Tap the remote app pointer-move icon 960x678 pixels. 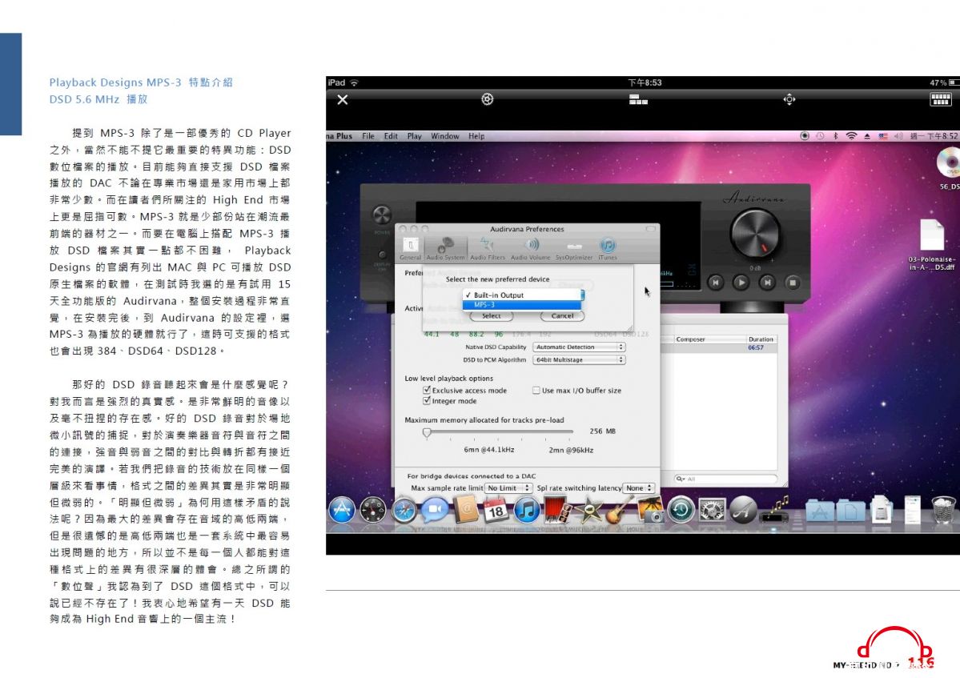coord(789,99)
